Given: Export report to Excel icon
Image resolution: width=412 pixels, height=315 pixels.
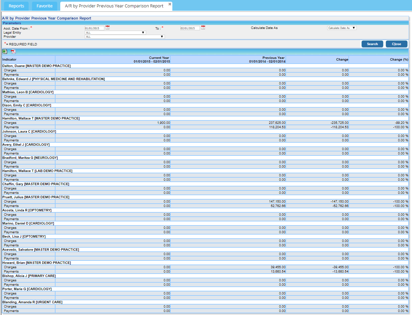Looking at the screenshot, I should click(x=5, y=51).
